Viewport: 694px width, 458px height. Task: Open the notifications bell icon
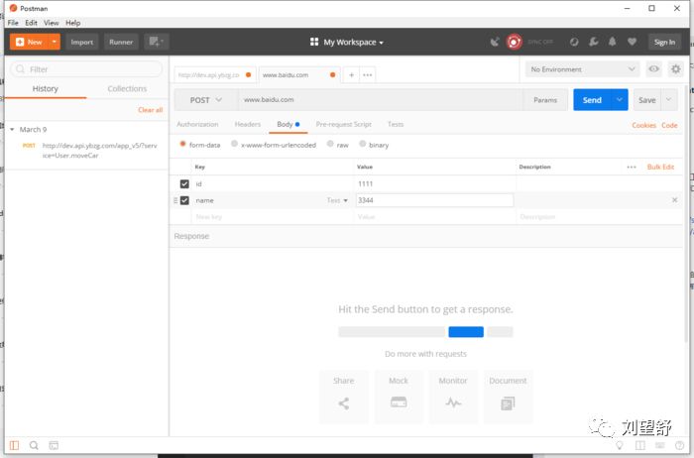pos(612,42)
